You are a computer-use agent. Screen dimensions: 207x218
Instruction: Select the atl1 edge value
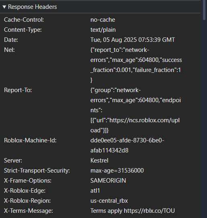[95, 191]
